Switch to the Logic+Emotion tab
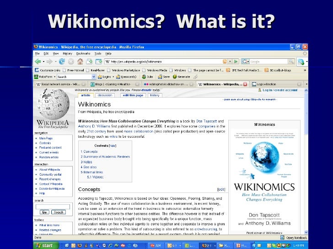Viewport: 333px width, 249px height. [276, 84]
